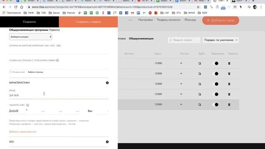Collapse the ХАРАКТЕРИСТИКИ section
265x149 pixels.
point(107,83)
